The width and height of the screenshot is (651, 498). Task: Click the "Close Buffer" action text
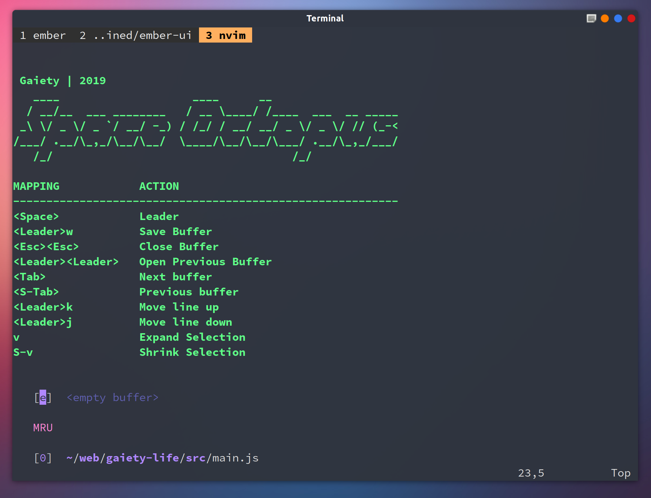coord(179,247)
